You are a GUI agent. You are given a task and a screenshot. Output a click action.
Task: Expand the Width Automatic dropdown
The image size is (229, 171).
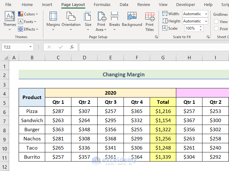coord(206,14)
